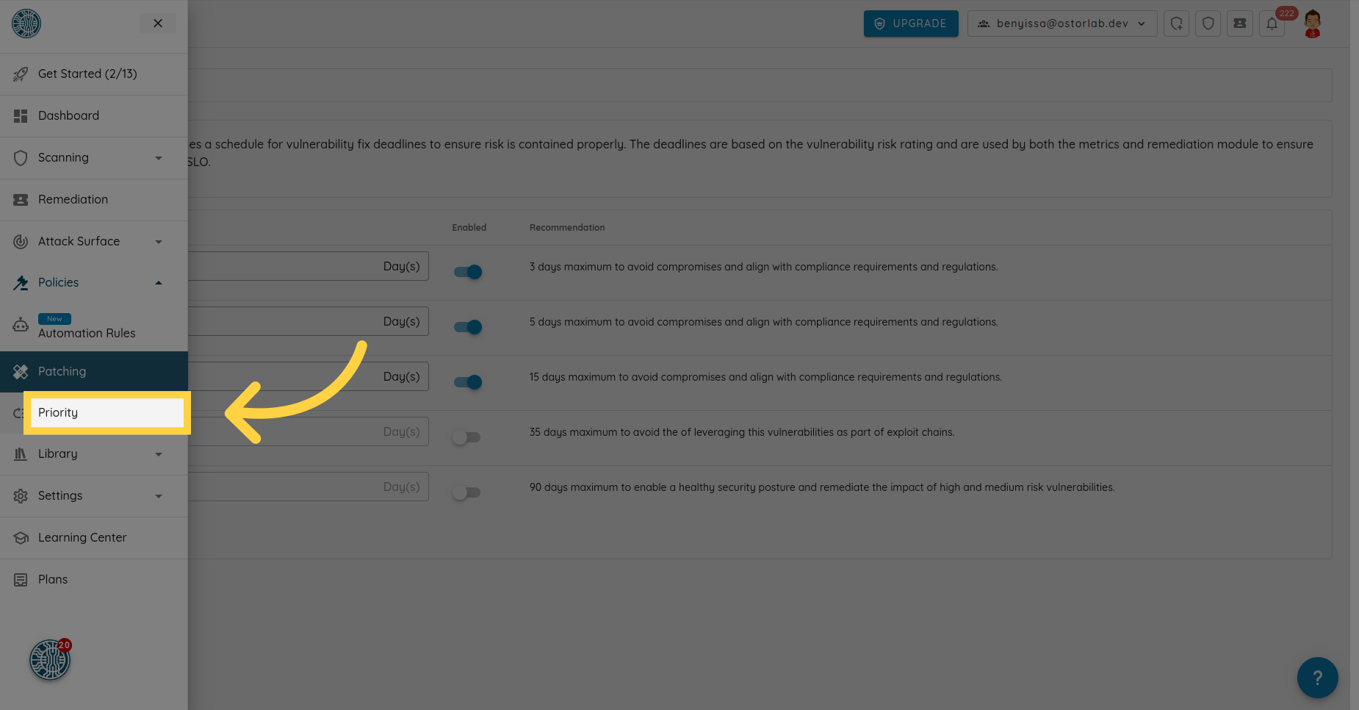Click the first row Day(s) input field
Image resolution: width=1359 pixels, height=710 pixels.
(309, 266)
